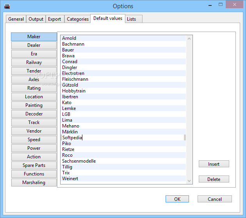
Task: Choose Bauer from the list
Action: click(x=123, y=50)
